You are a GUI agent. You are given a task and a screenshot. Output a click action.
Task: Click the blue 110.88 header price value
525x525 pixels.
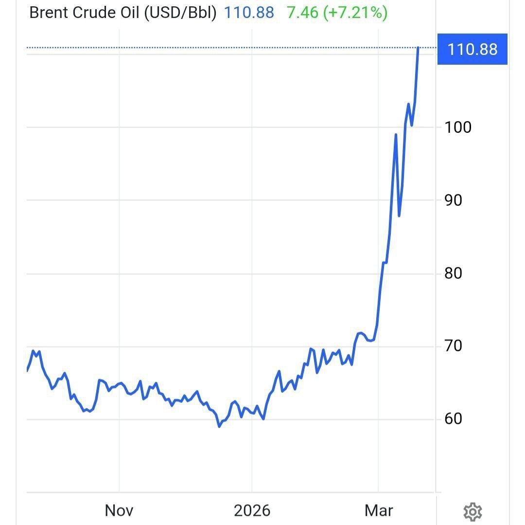point(249,13)
